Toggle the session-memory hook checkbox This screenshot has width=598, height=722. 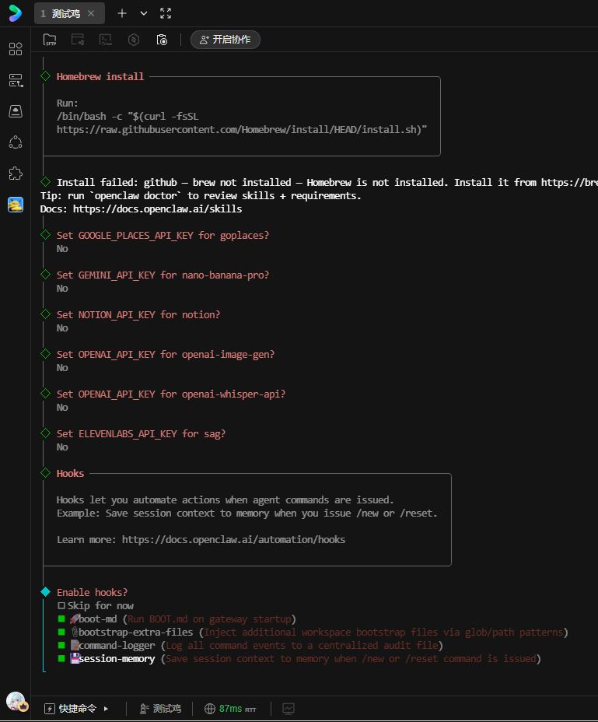tap(61, 658)
